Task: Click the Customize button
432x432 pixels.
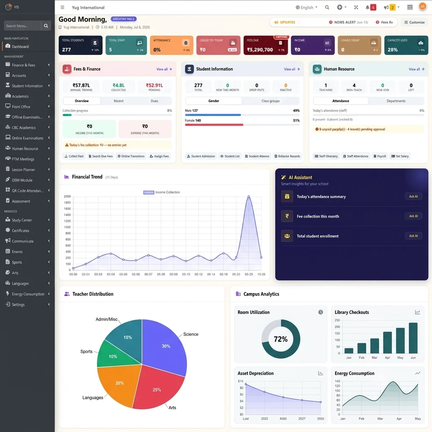Action: pyautogui.click(x=414, y=22)
